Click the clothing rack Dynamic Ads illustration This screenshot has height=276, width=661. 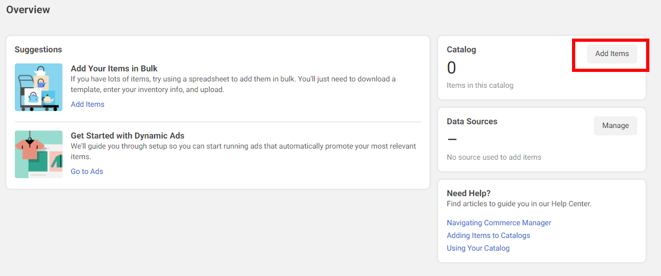tap(39, 154)
